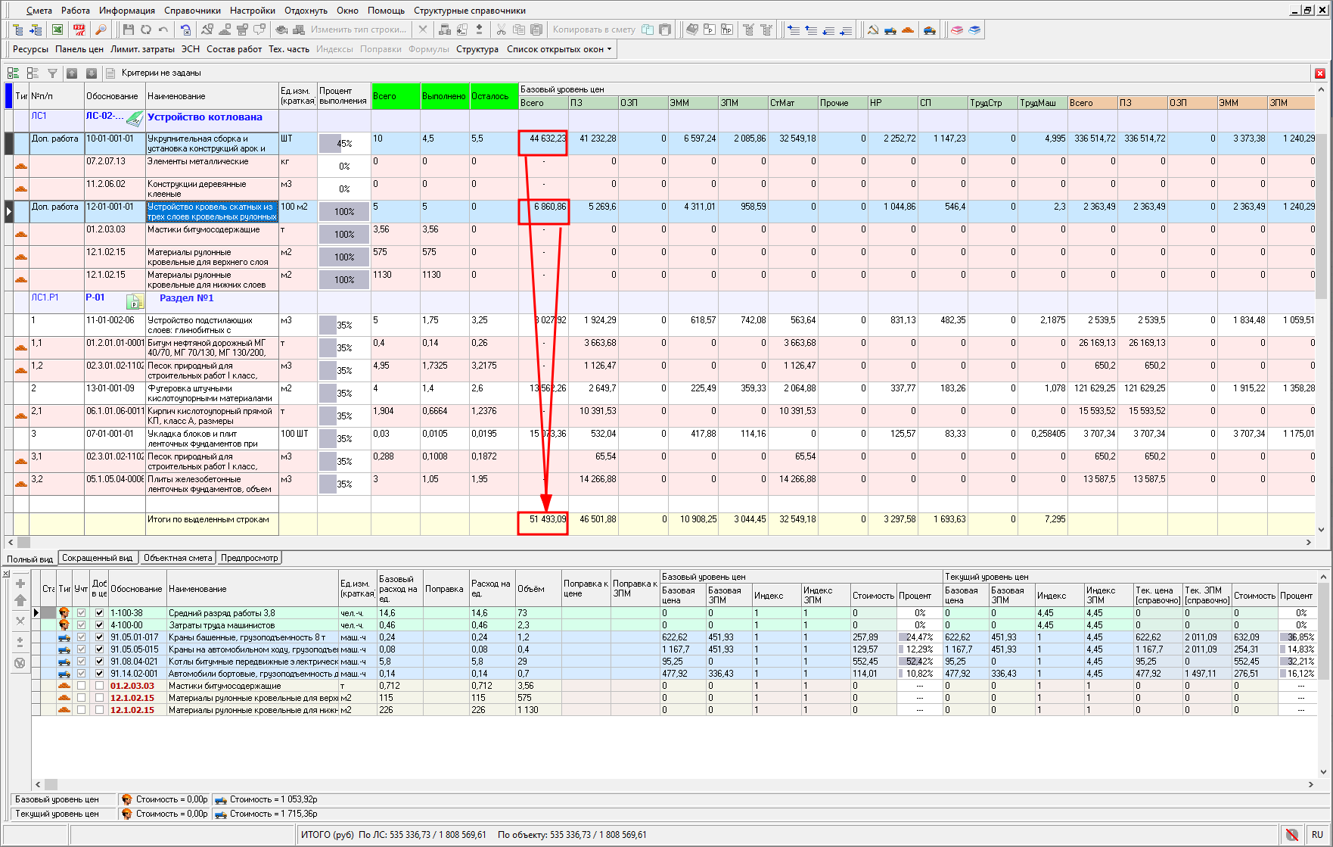Click the pink books toolbar icon

[x=957, y=30]
